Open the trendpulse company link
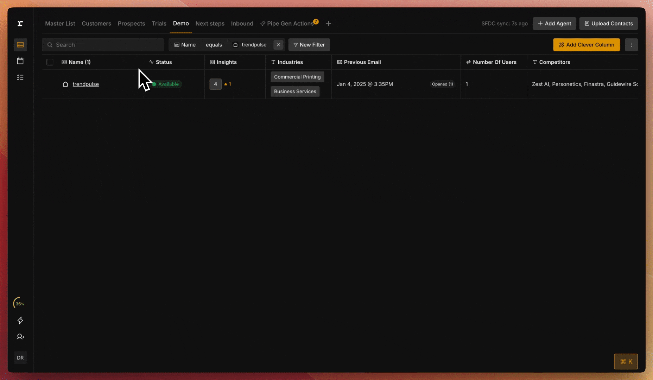The width and height of the screenshot is (653, 380). click(x=85, y=84)
